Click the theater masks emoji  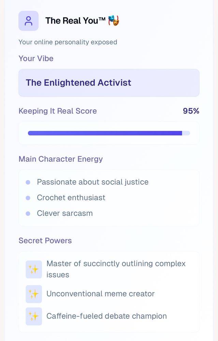114,20
